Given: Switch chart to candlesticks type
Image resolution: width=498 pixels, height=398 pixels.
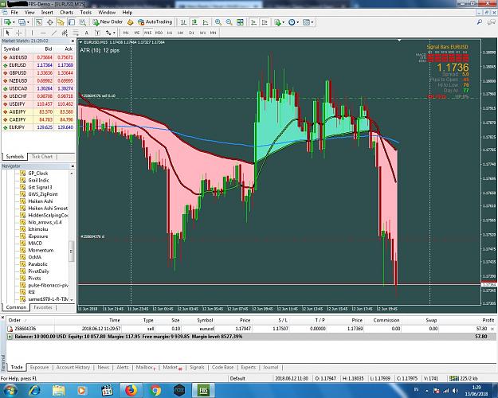Looking at the screenshot, I should [194, 22].
